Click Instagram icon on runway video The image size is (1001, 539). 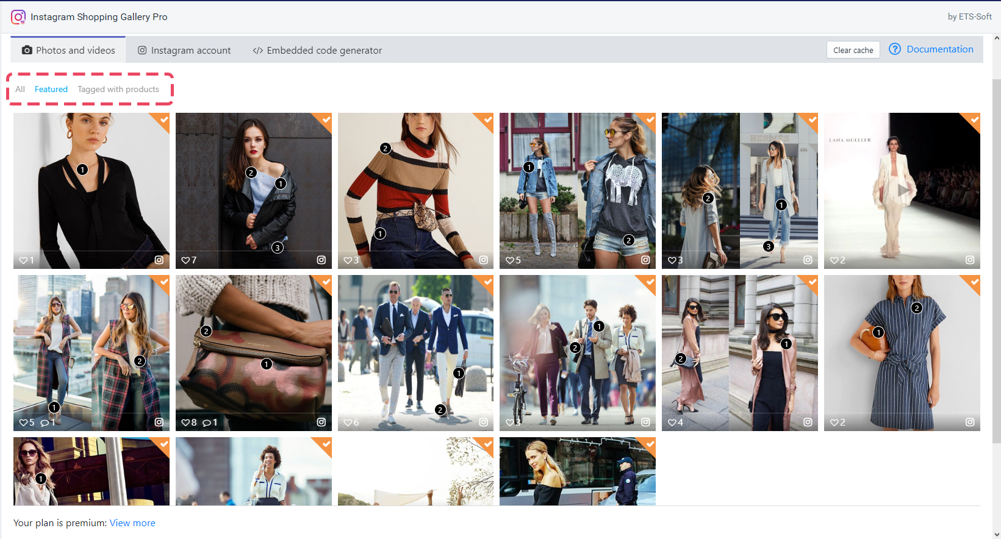pyautogui.click(x=970, y=260)
